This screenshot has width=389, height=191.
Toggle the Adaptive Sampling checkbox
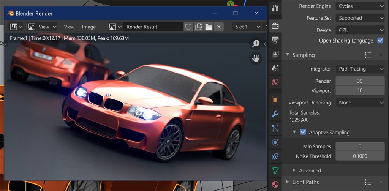[303, 132]
